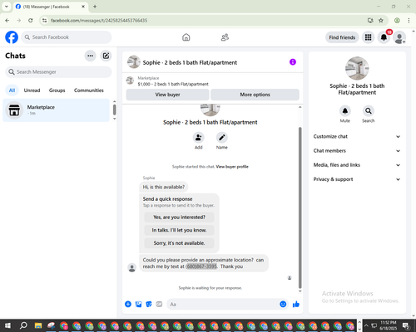This screenshot has height=332, width=416.
Task: Send a thumbs-up like
Action: coord(296,305)
